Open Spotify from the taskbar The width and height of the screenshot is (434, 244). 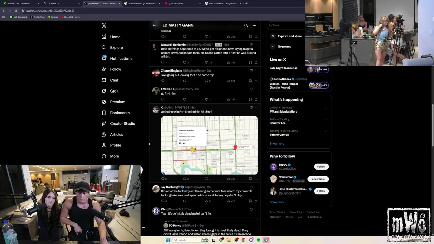click(258, 240)
